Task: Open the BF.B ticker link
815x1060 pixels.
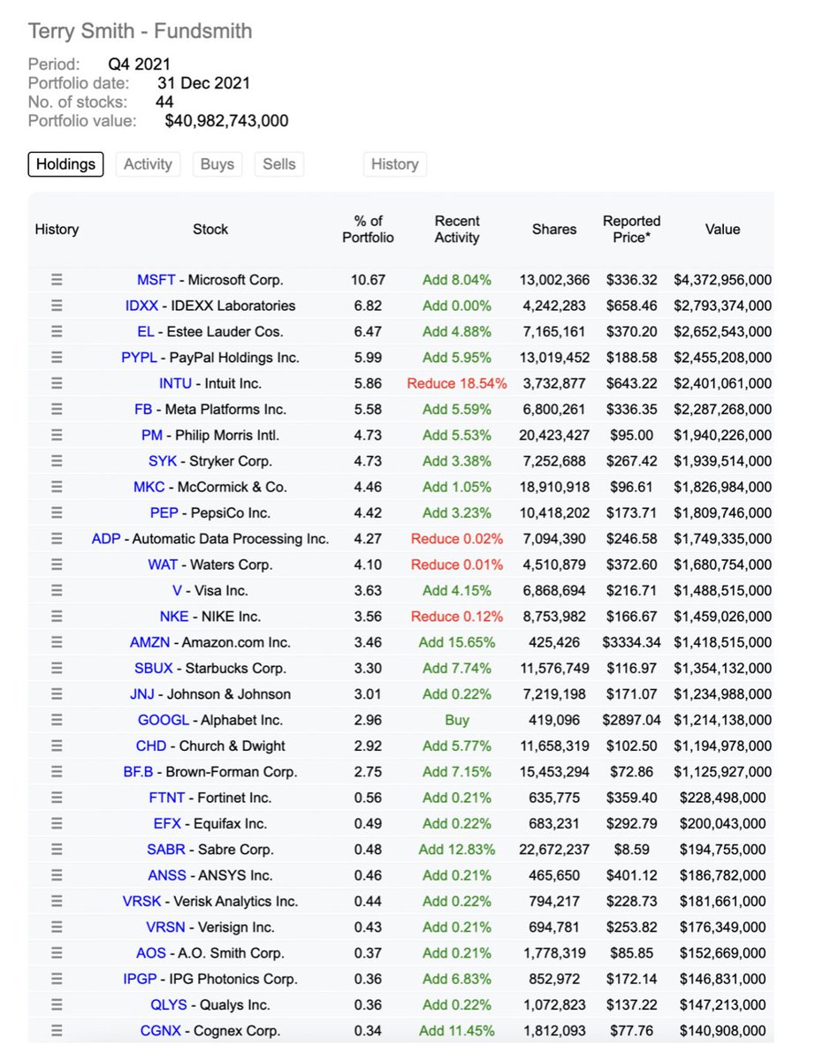Action: tap(139, 772)
